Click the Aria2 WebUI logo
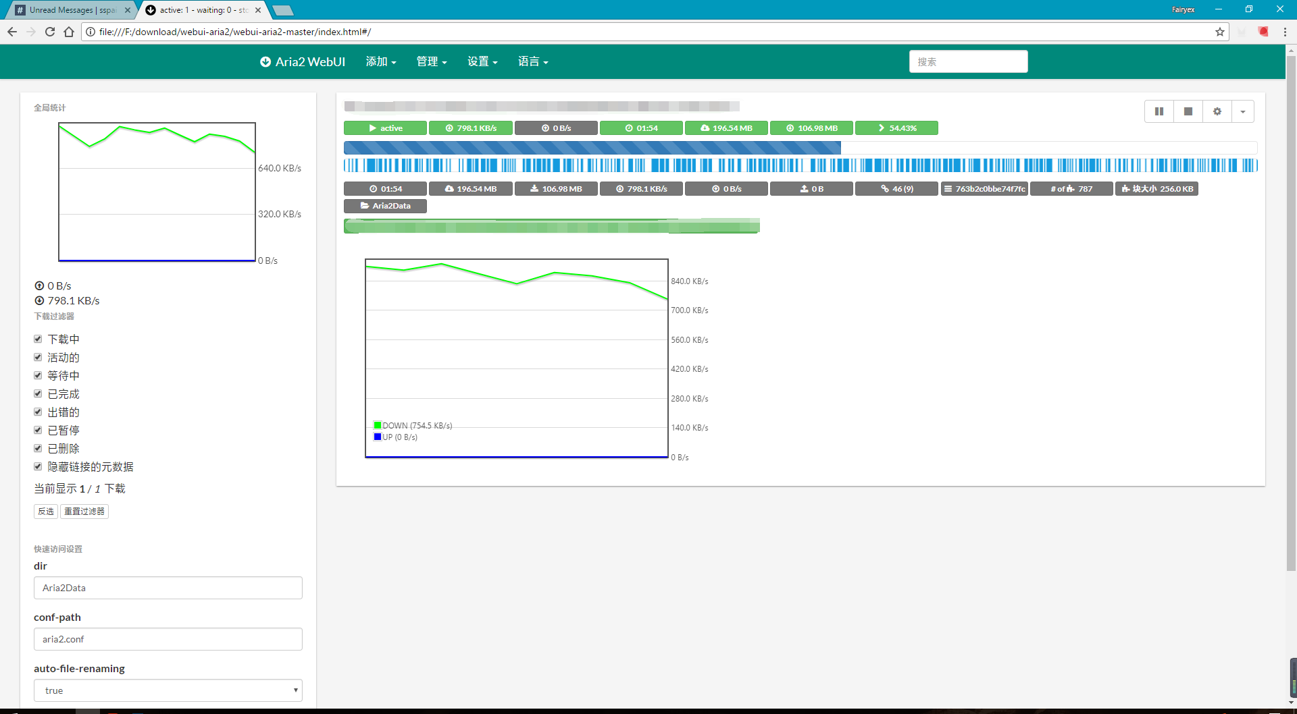The height and width of the screenshot is (714, 1297). (x=303, y=61)
